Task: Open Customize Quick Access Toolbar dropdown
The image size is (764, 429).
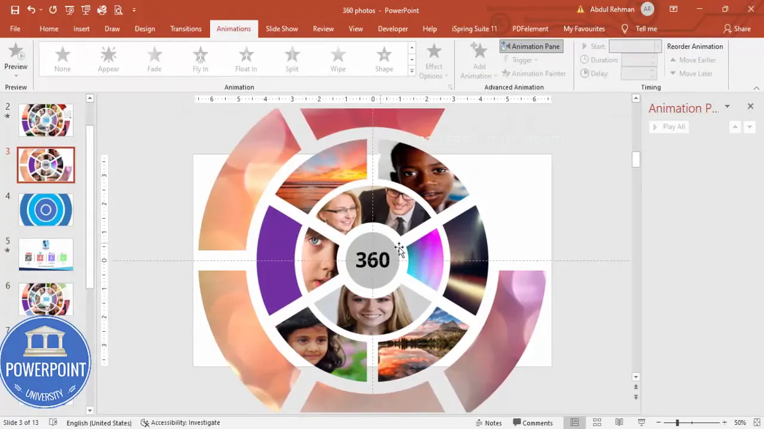Action: 134,10
